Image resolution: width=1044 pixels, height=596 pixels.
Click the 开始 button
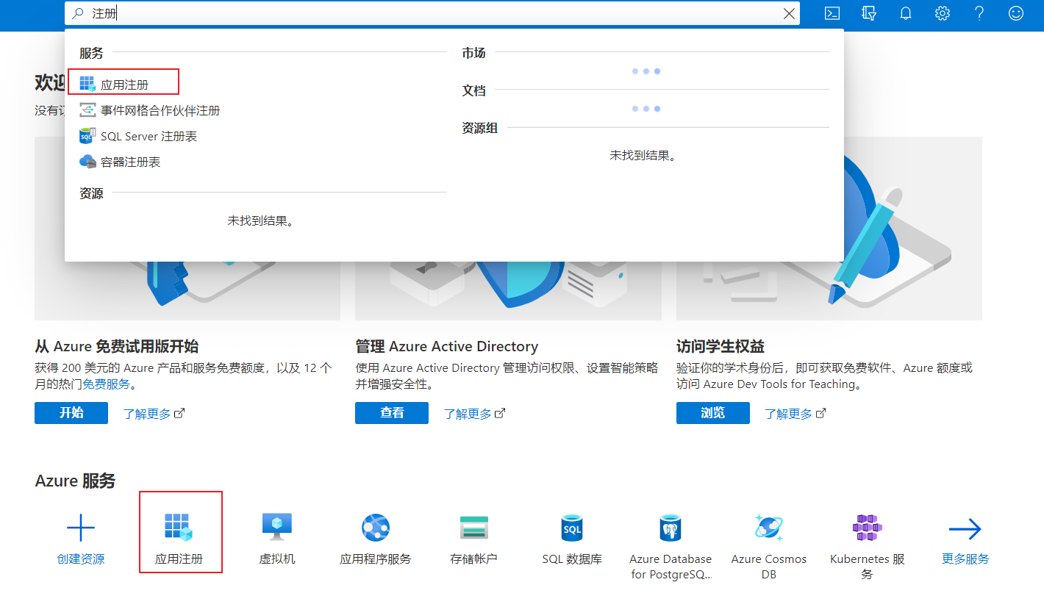(x=71, y=413)
